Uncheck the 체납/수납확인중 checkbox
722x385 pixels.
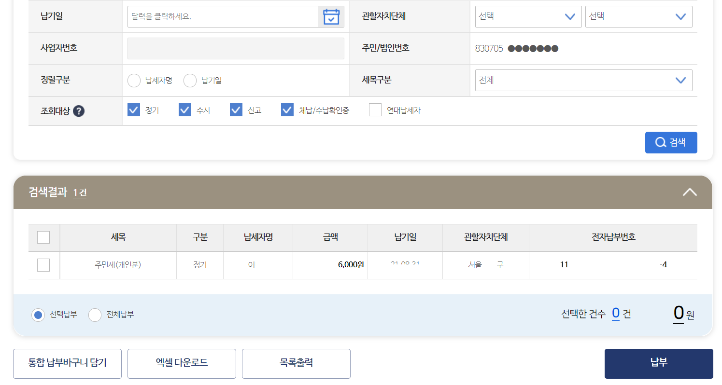pyautogui.click(x=287, y=110)
